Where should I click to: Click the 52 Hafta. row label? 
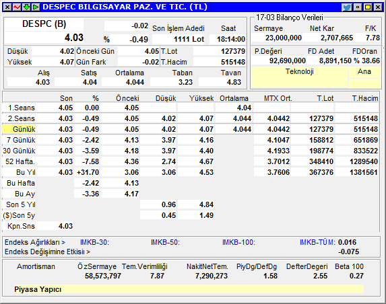click(20, 161)
